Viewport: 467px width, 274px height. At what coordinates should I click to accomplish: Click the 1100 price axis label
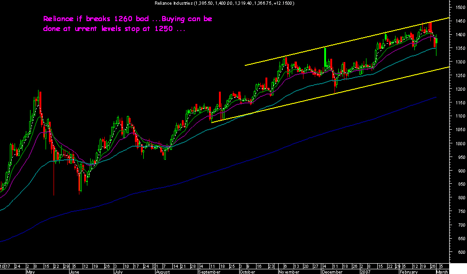pyautogui.click(x=460, y=116)
